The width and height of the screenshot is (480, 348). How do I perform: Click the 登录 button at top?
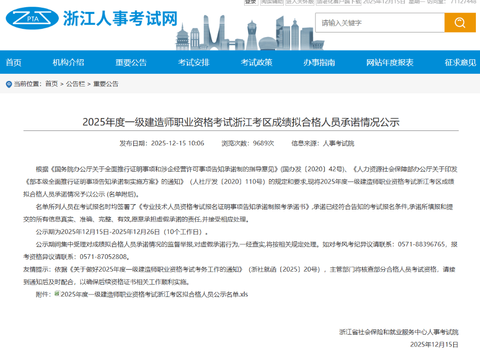pos(250,2)
